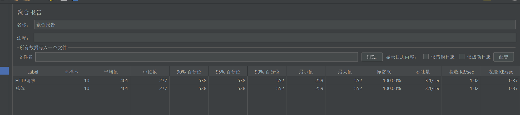Viewport: 520px width, 115px height.
Task: Focus the 名称 text field
Action: (x=275, y=25)
